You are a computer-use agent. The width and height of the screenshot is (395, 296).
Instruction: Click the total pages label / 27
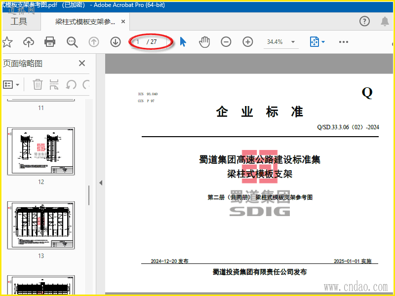coord(152,42)
